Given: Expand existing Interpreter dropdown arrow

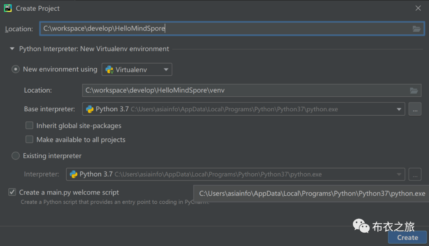Looking at the screenshot, I should click(x=399, y=175).
